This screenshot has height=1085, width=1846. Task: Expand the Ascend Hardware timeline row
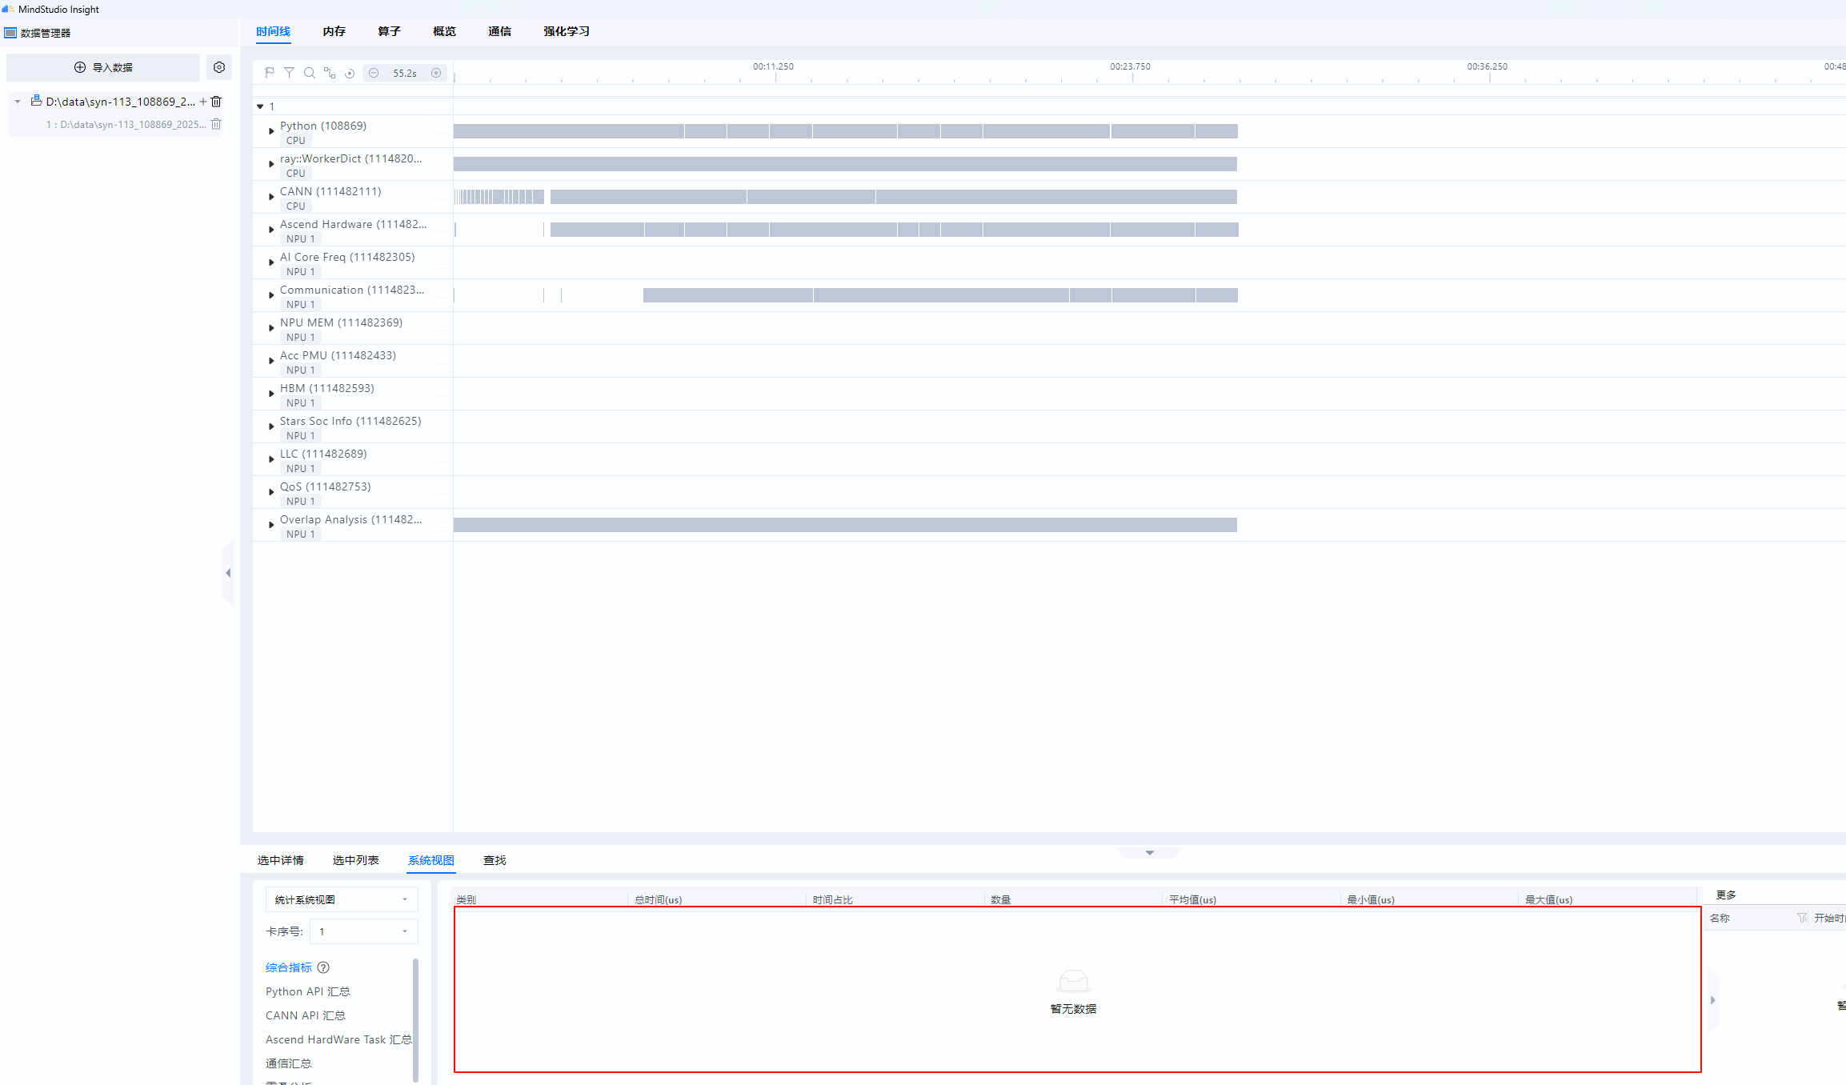click(x=271, y=230)
